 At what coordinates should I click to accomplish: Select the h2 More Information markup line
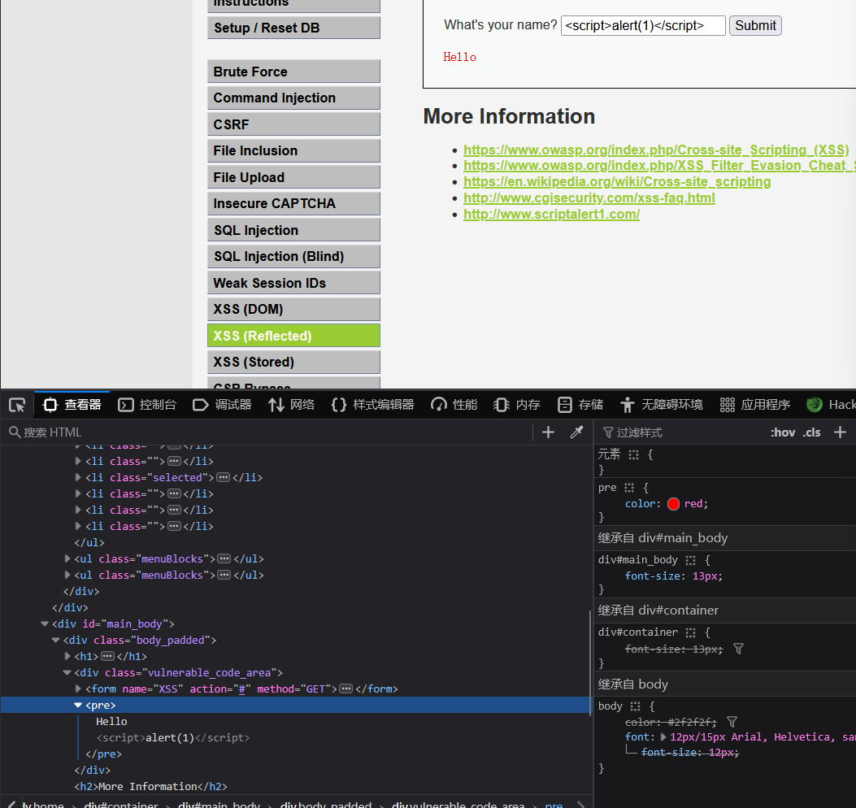pyautogui.click(x=150, y=787)
